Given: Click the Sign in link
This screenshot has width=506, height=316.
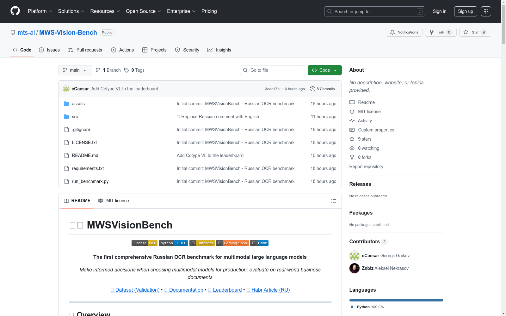Looking at the screenshot, I should click(440, 11).
